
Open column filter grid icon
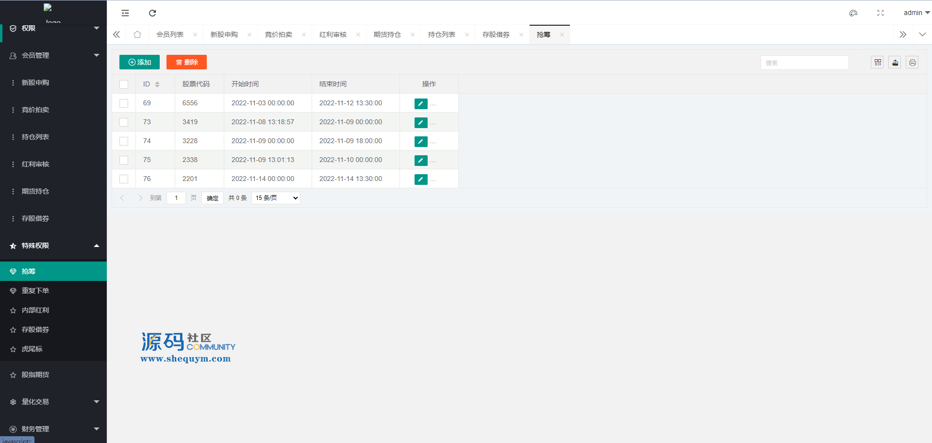click(x=878, y=63)
